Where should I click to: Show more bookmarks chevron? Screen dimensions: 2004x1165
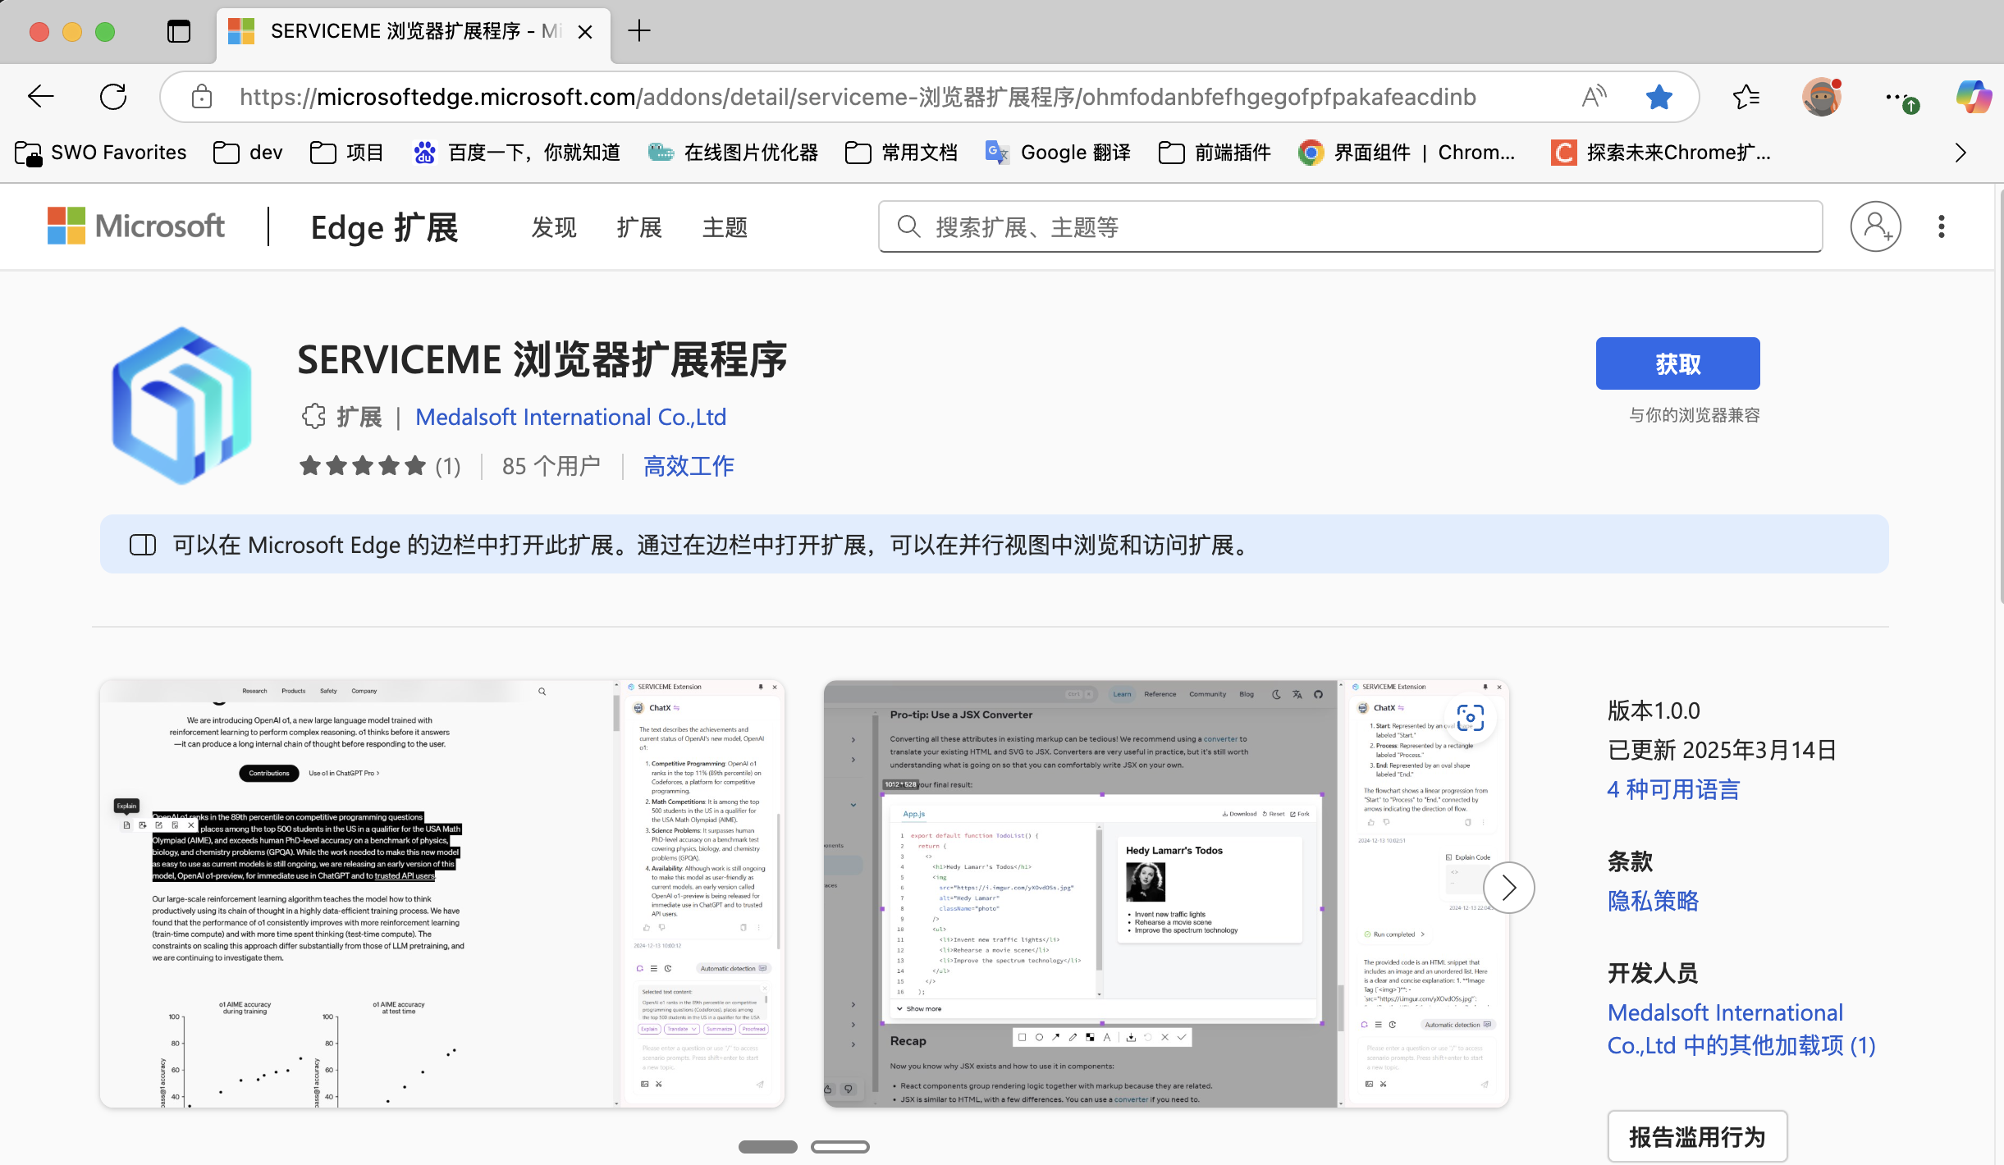tap(1960, 153)
